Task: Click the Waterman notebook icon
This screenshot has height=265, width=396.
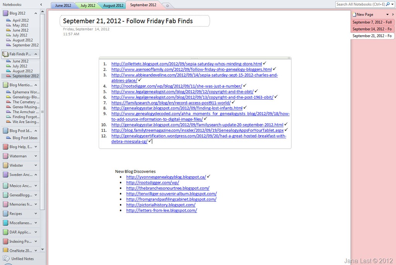Action: click(x=5, y=156)
